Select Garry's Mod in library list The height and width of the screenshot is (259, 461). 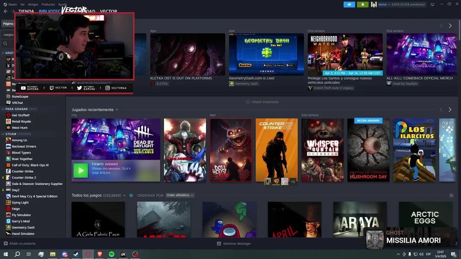[x=21, y=221]
